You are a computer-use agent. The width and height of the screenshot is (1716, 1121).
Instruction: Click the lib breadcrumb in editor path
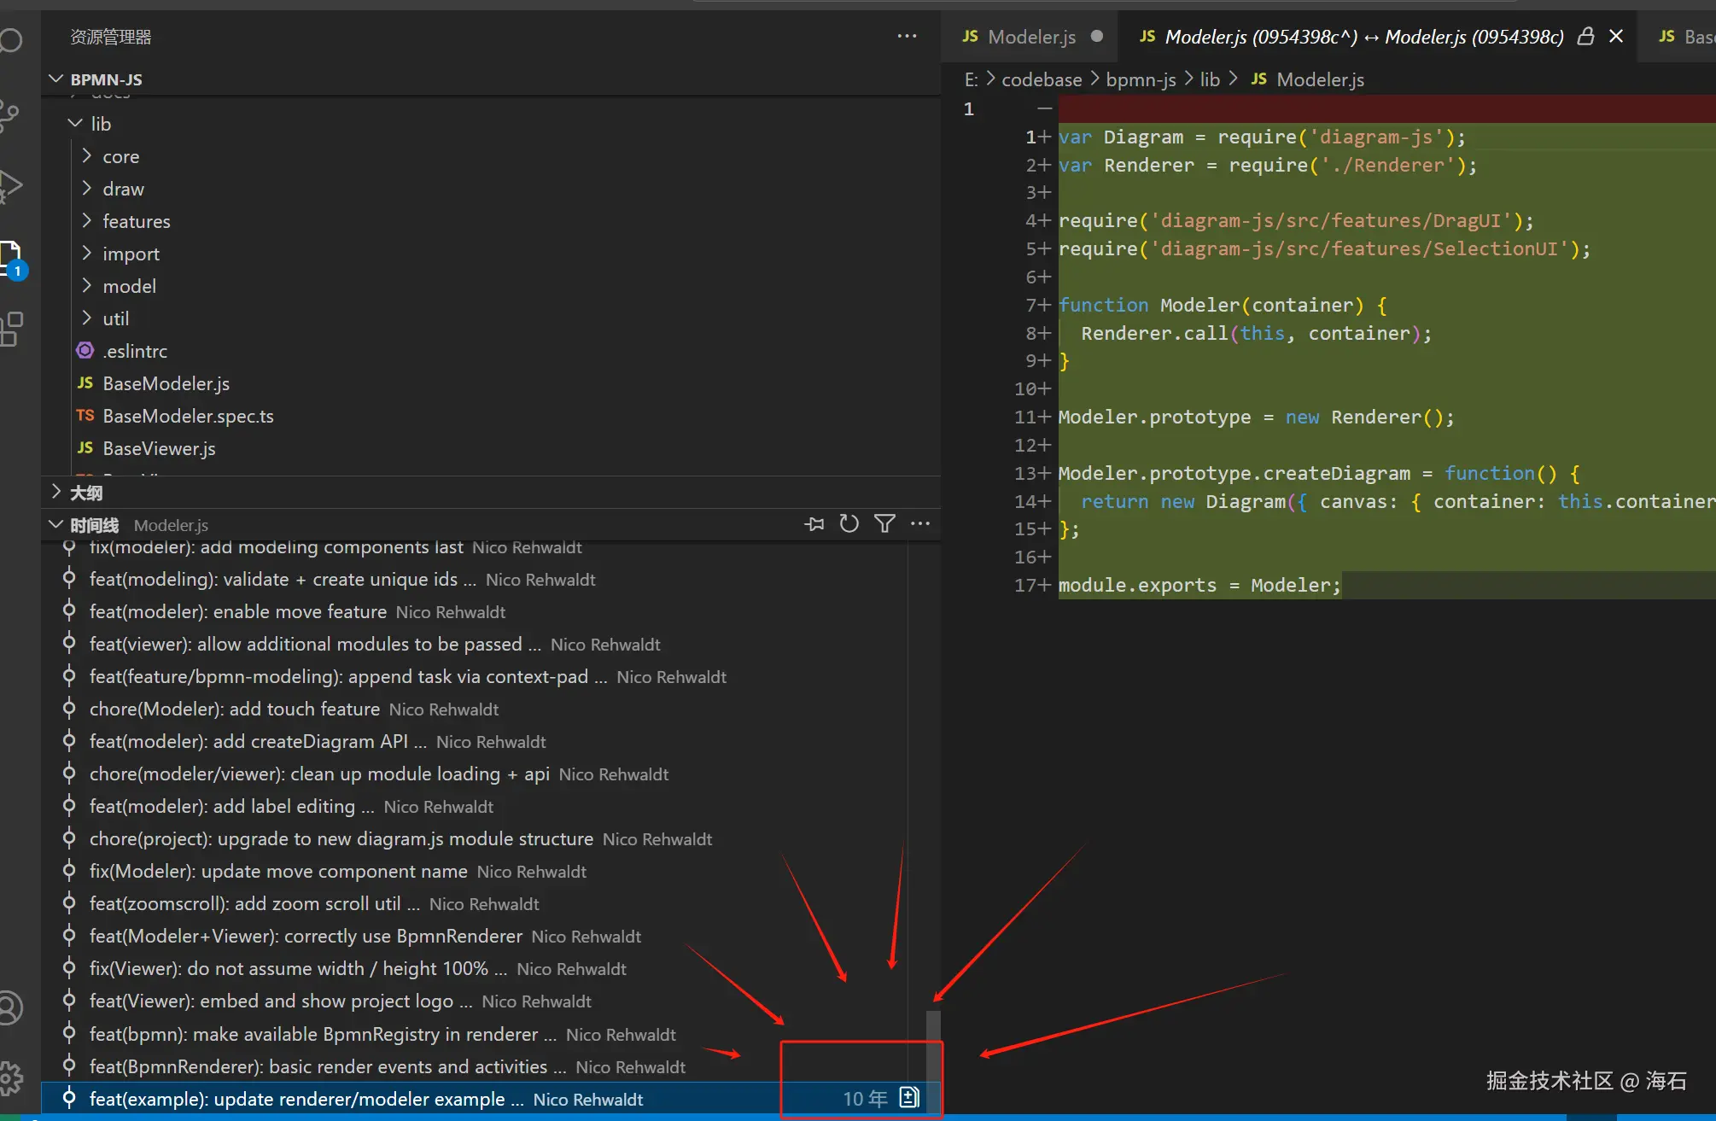click(x=1209, y=79)
